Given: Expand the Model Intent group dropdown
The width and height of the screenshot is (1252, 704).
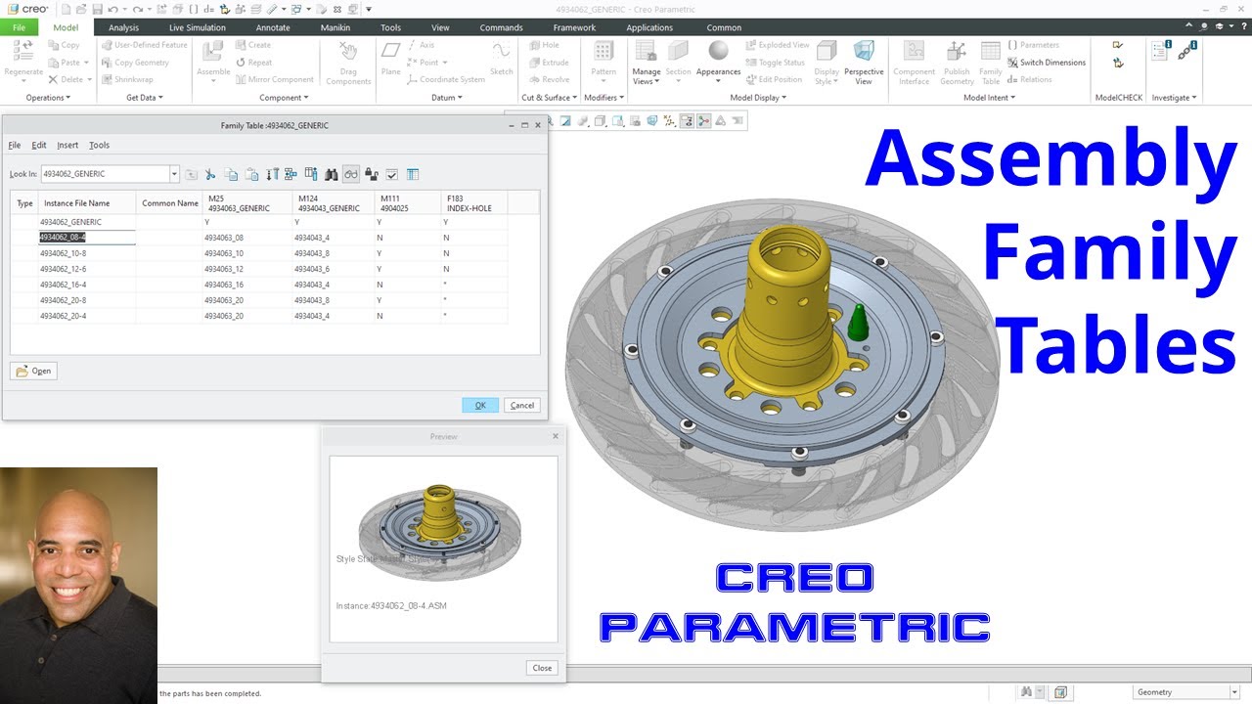Looking at the screenshot, I should [990, 98].
